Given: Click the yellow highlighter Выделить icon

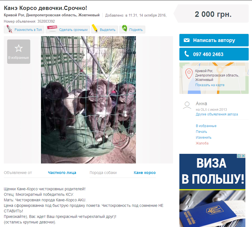Looking at the screenshot, I should (95, 28).
